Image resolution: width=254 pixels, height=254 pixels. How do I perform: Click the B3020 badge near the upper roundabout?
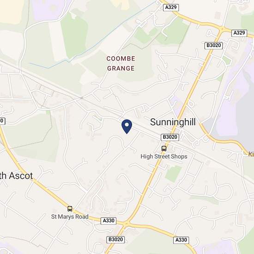214,45
